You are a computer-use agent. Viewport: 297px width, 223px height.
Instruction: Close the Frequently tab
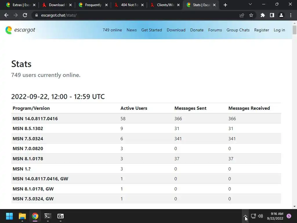pos(106,5)
